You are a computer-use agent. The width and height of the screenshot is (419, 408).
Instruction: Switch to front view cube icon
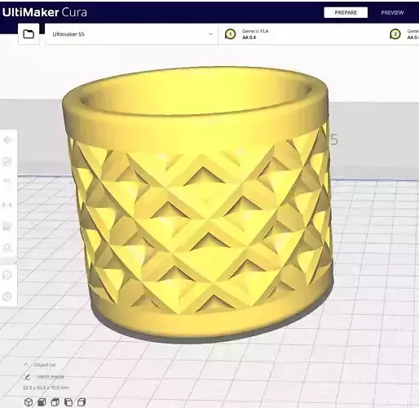click(42, 402)
